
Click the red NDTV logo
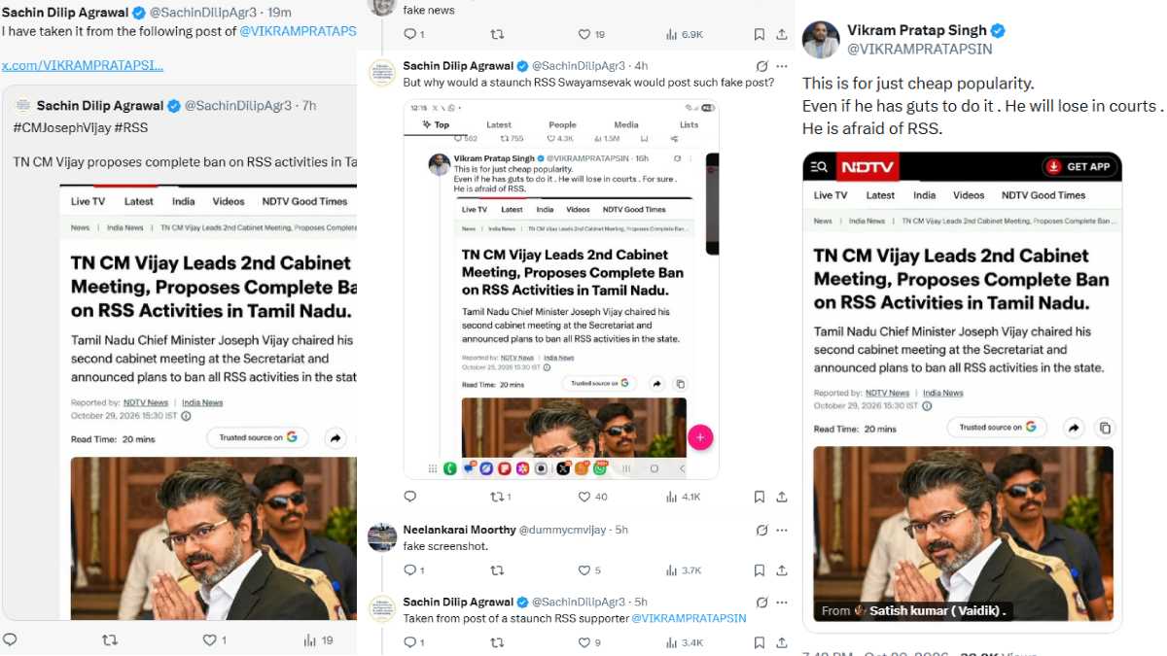[x=867, y=166]
